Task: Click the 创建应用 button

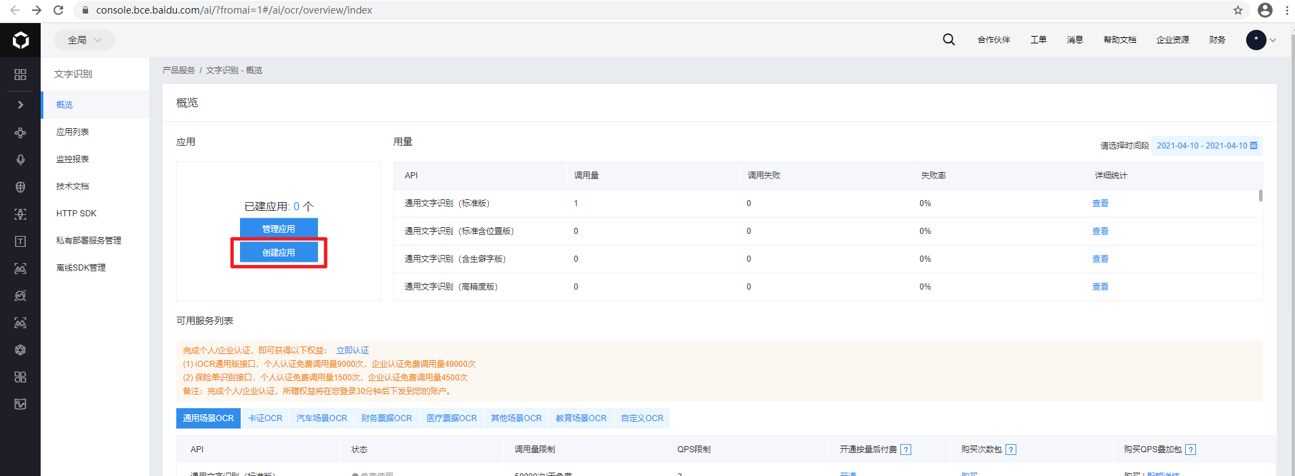Action: point(279,252)
